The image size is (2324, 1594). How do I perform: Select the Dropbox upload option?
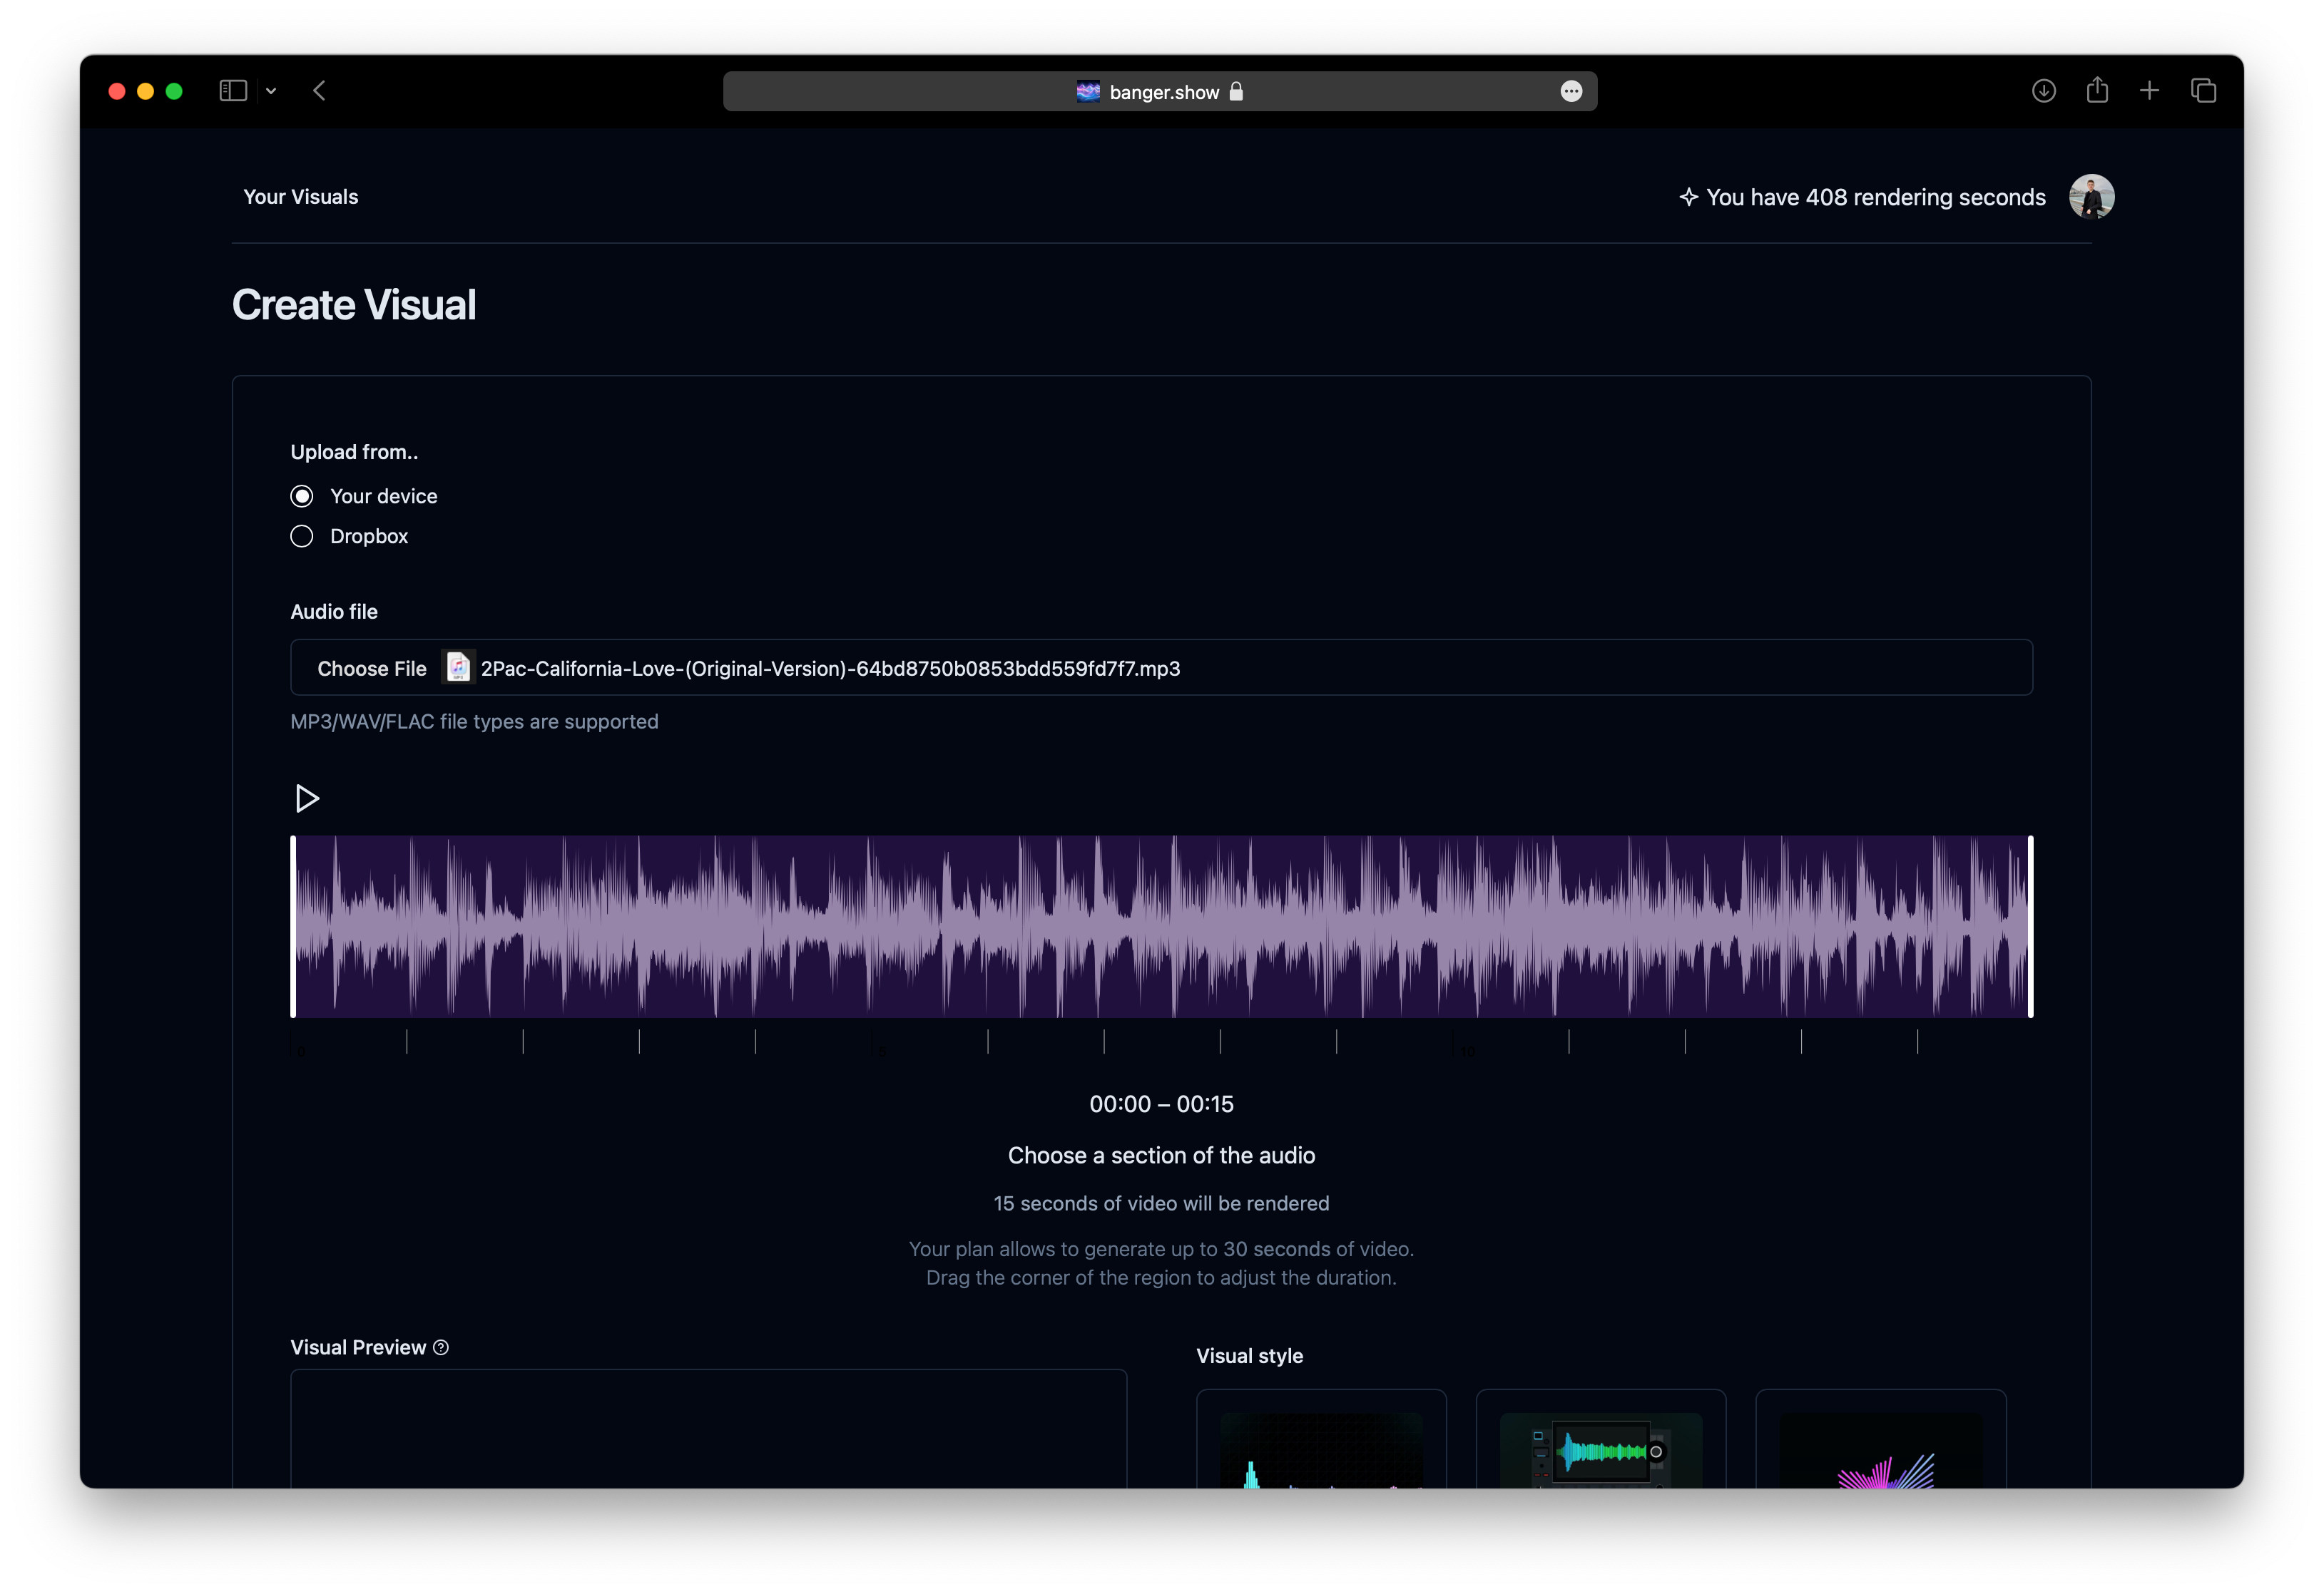click(x=301, y=535)
